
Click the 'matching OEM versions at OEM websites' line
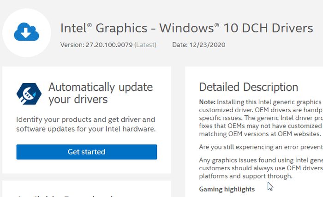tap(260, 134)
